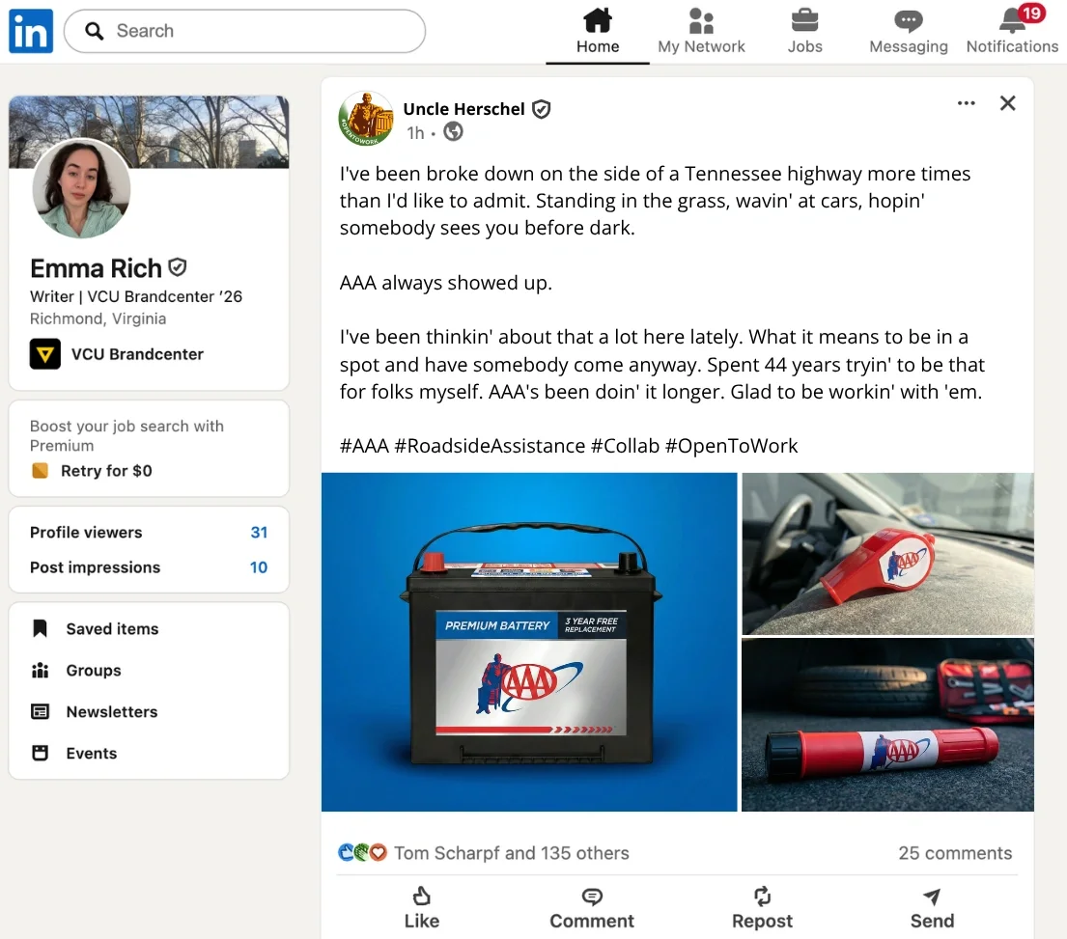Dismiss the post with X button
1067x939 pixels.
tap(1008, 103)
